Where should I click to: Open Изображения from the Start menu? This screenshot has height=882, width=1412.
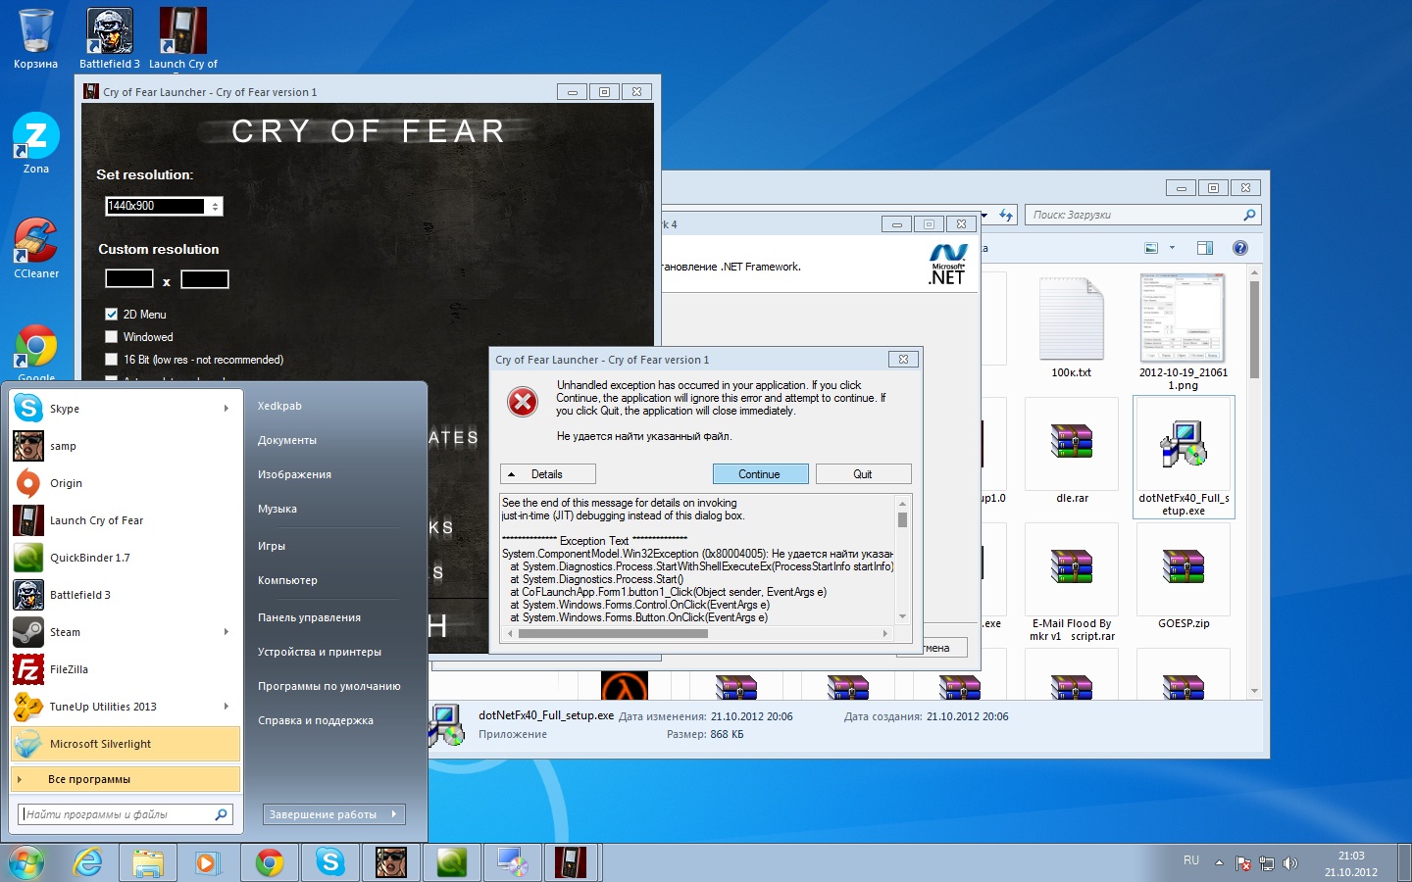click(x=294, y=474)
